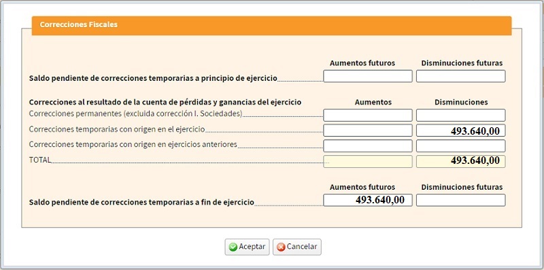Image resolution: width=544 pixels, height=270 pixels.
Task: Select Disminuciones futuras field for principio de ejercicio
Action: click(461, 76)
